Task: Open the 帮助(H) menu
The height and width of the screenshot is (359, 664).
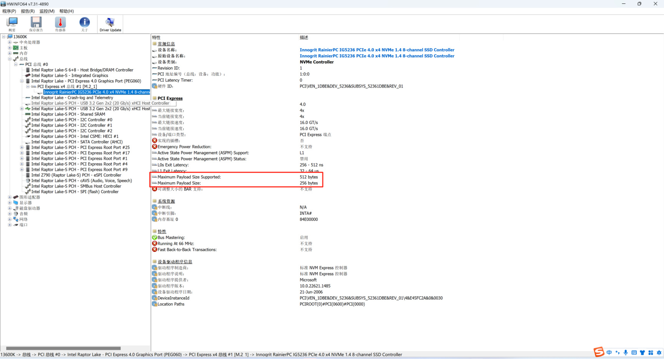Action: (x=66, y=11)
